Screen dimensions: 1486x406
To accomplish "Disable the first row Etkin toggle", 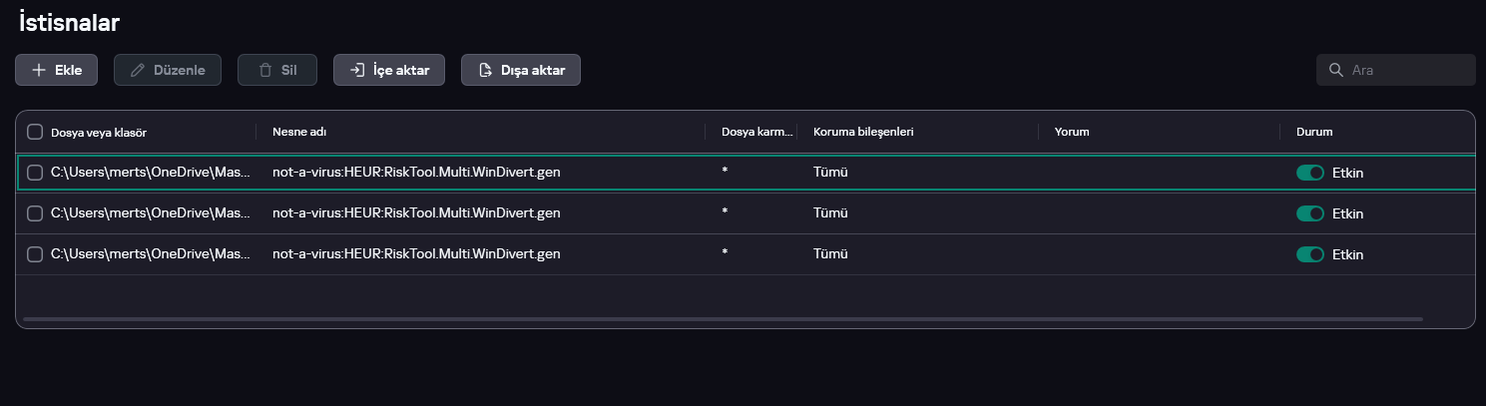I will click(1309, 173).
